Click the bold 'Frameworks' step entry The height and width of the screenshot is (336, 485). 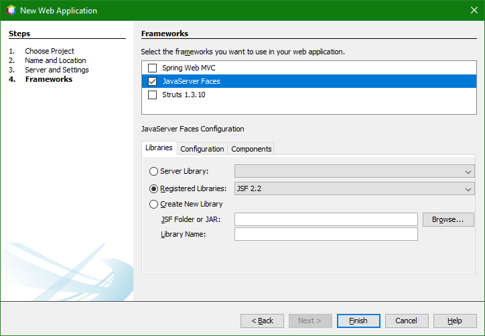49,79
